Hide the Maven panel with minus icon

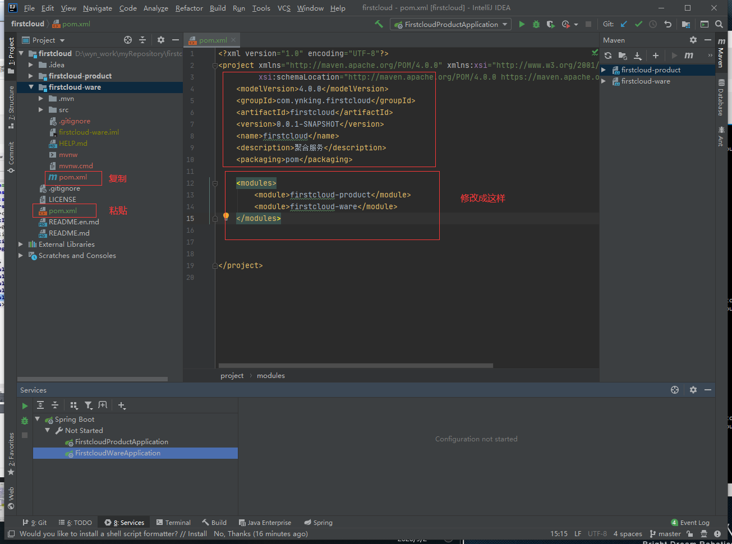coord(707,40)
